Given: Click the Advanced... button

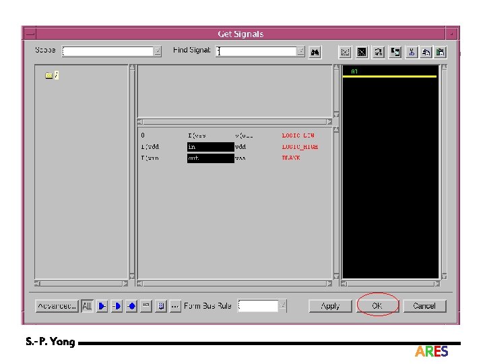Looking at the screenshot, I should click(57, 306).
